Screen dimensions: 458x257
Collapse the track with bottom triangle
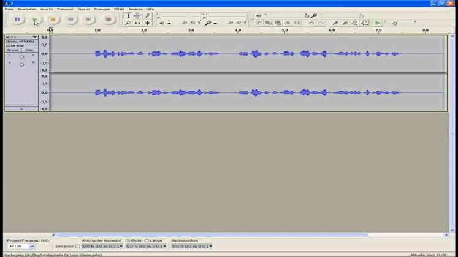(x=21, y=109)
